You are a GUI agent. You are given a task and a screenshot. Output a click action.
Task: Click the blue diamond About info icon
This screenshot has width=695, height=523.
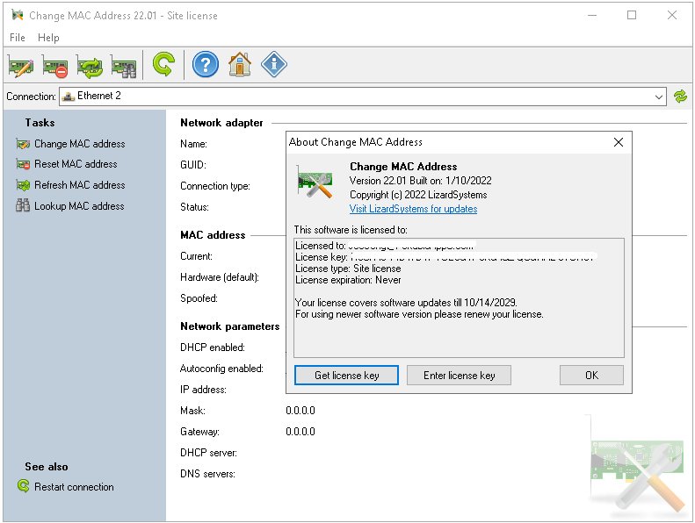[274, 65]
